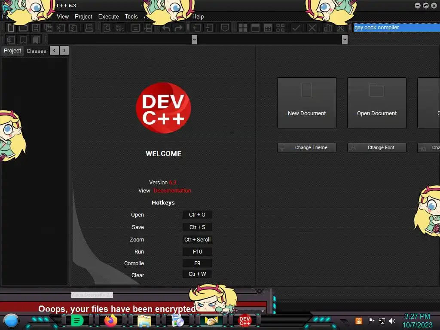The image size is (440, 330).
Task: Click the Change Theme button
Action: 307,148
